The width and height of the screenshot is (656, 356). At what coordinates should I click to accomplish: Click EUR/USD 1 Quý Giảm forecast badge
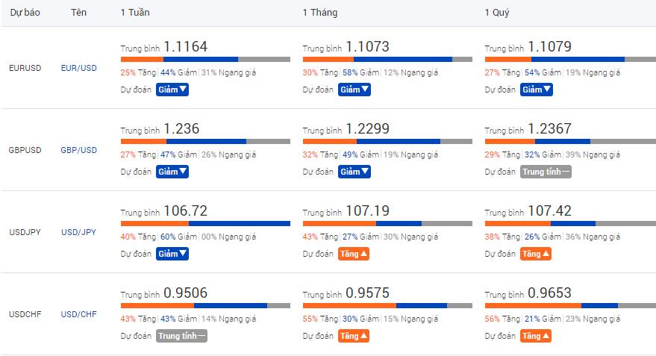tap(537, 90)
